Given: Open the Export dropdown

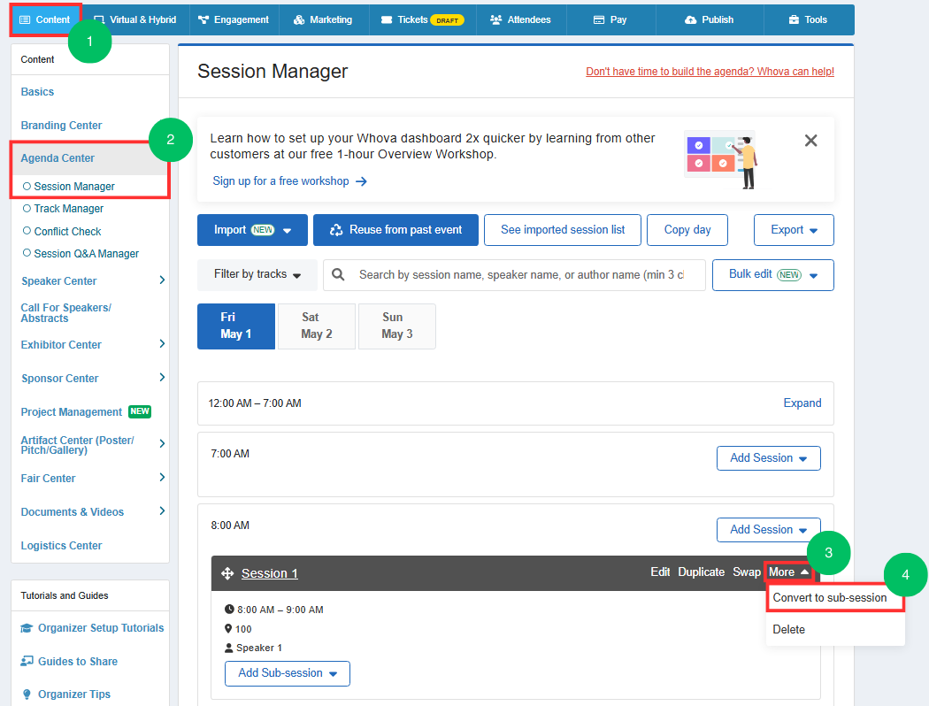Looking at the screenshot, I should coord(794,230).
